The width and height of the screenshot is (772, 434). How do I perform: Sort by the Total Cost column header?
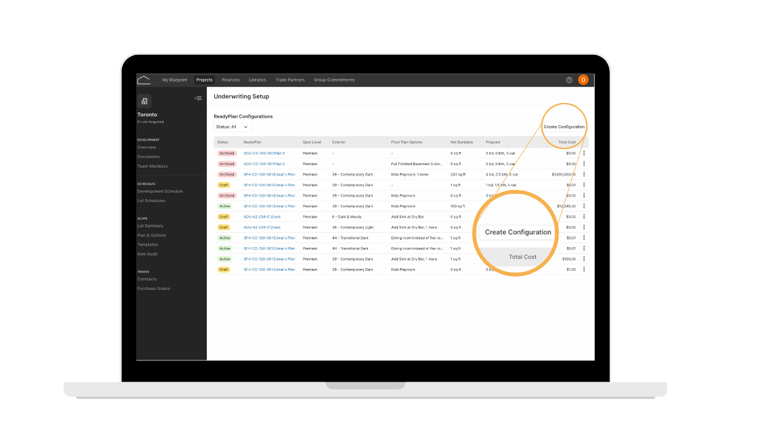pyautogui.click(x=567, y=142)
